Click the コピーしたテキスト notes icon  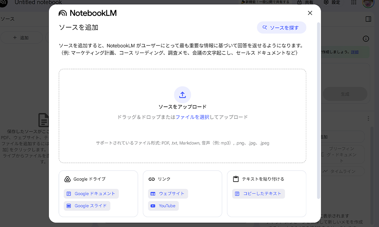tap(237, 194)
